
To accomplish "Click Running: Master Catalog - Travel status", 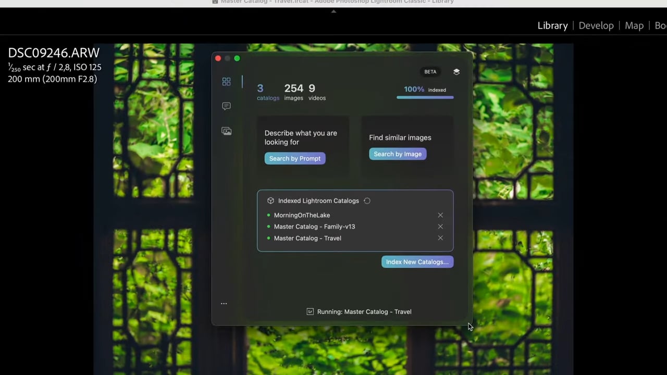I will click(x=364, y=311).
